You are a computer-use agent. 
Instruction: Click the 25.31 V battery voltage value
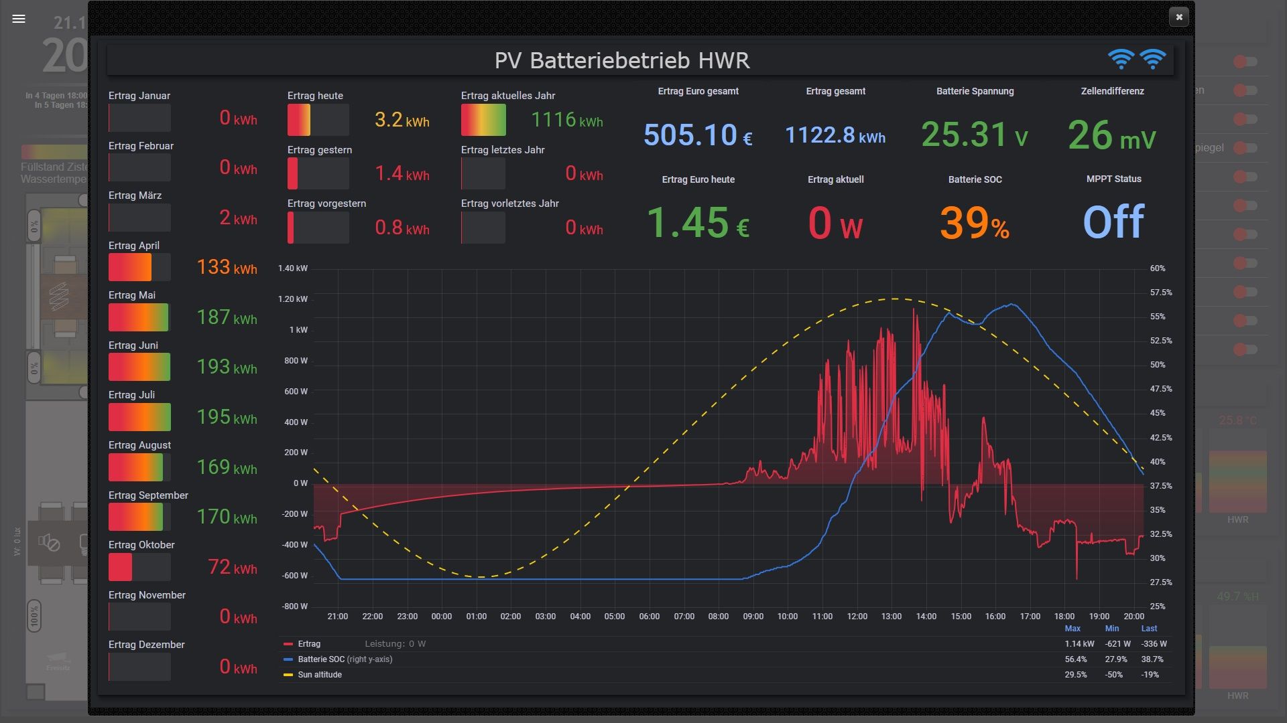(975, 135)
